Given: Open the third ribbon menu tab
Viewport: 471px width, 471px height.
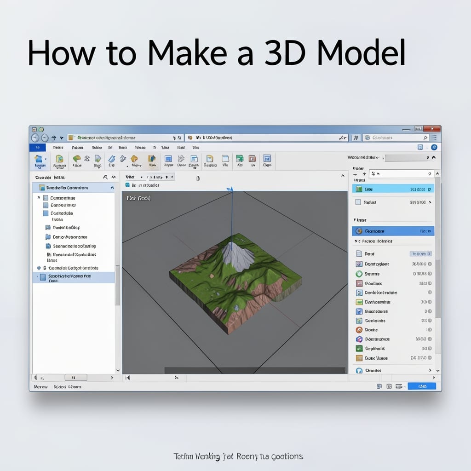Looking at the screenshot, I should pyautogui.click(x=97, y=148).
